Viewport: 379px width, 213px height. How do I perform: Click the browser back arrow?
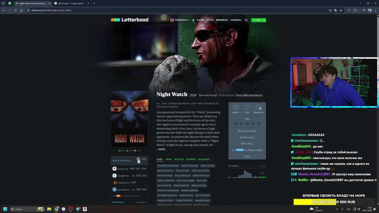[x=4, y=10]
